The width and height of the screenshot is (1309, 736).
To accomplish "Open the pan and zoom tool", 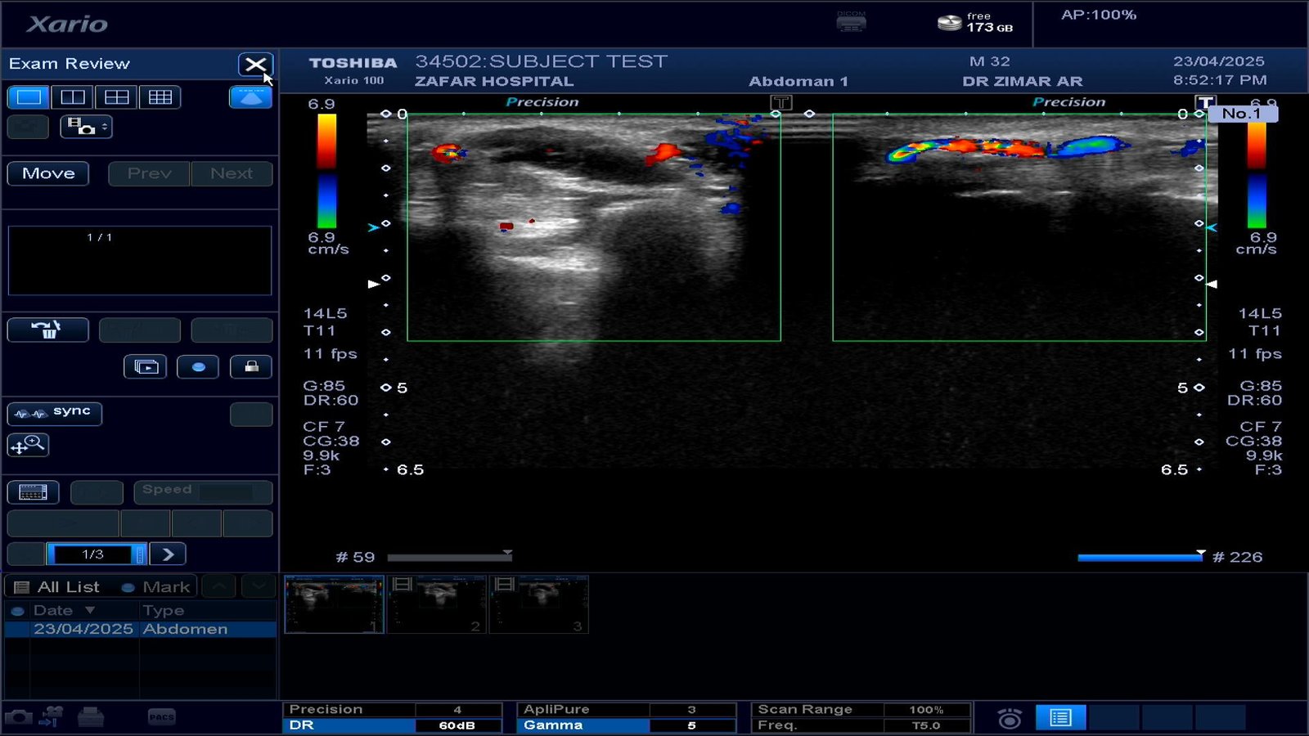I will pos(28,445).
